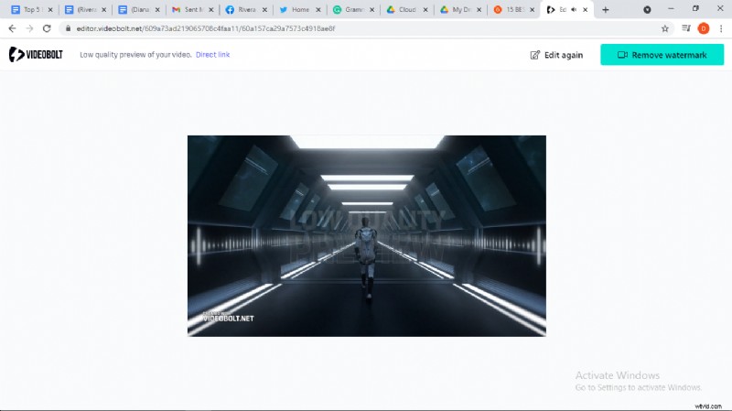Image resolution: width=732 pixels, height=411 pixels.
Task: Go forward in browser history
Action: tap(29, 28)
